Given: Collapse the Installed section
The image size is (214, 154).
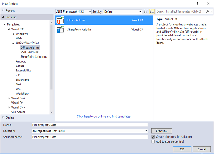Looking at the screenshot, I should (3, 17).
